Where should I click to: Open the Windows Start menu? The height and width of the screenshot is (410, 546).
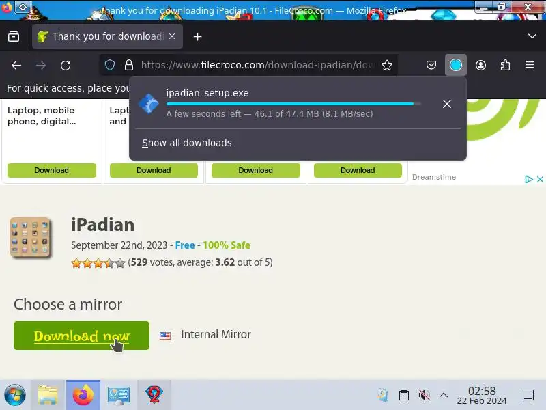click(x=14, y=396)
